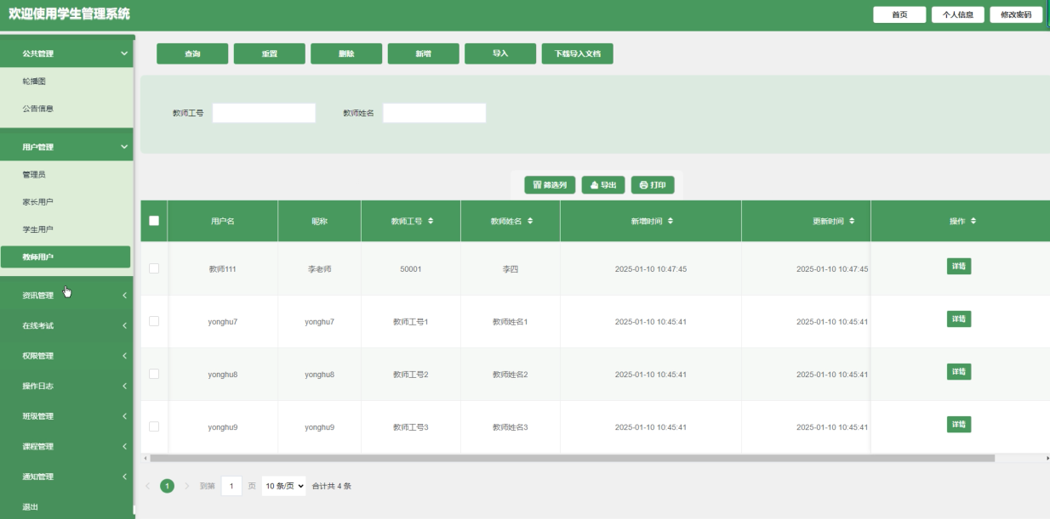Click the 教师姓名3 cell
The height and width of the screenshot is (519, 1050).
pos(511,427)
